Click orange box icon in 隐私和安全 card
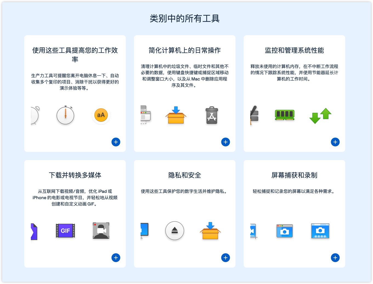The image size is (373, 284). click(210, 231)
